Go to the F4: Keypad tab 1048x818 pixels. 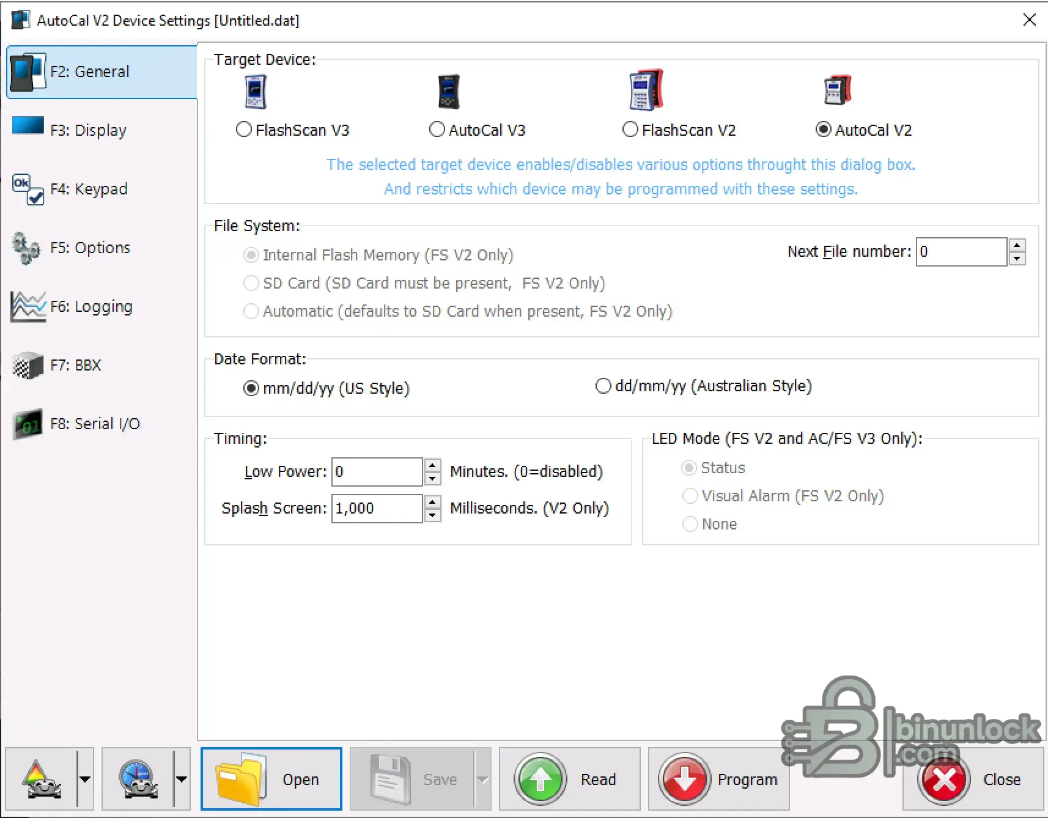tap(101, 189)
